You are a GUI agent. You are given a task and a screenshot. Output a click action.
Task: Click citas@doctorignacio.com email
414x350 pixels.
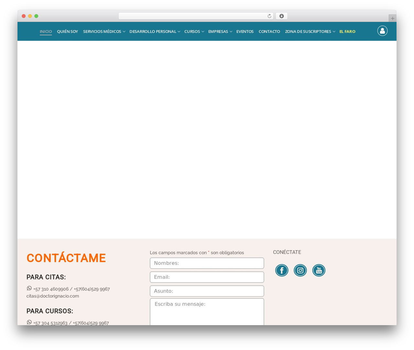pos(53,296)
